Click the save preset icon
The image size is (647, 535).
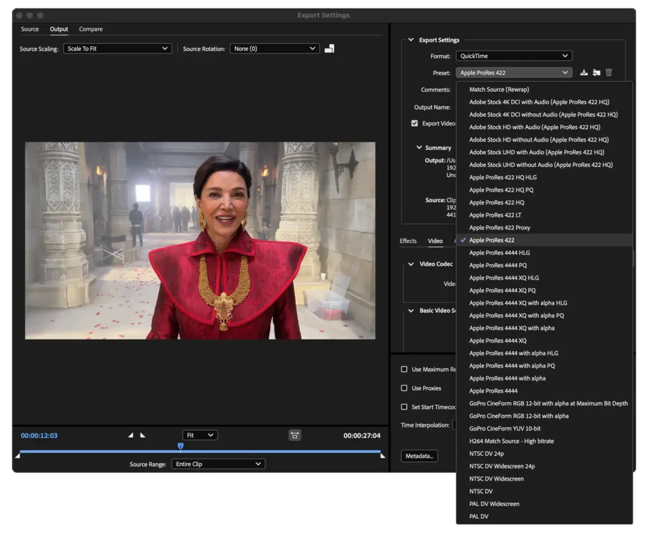click(583, 73)
